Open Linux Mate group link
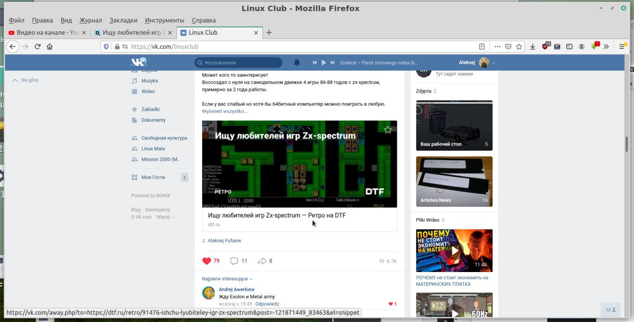This screenshot has height=322, width=634. (x=153, y=148)
